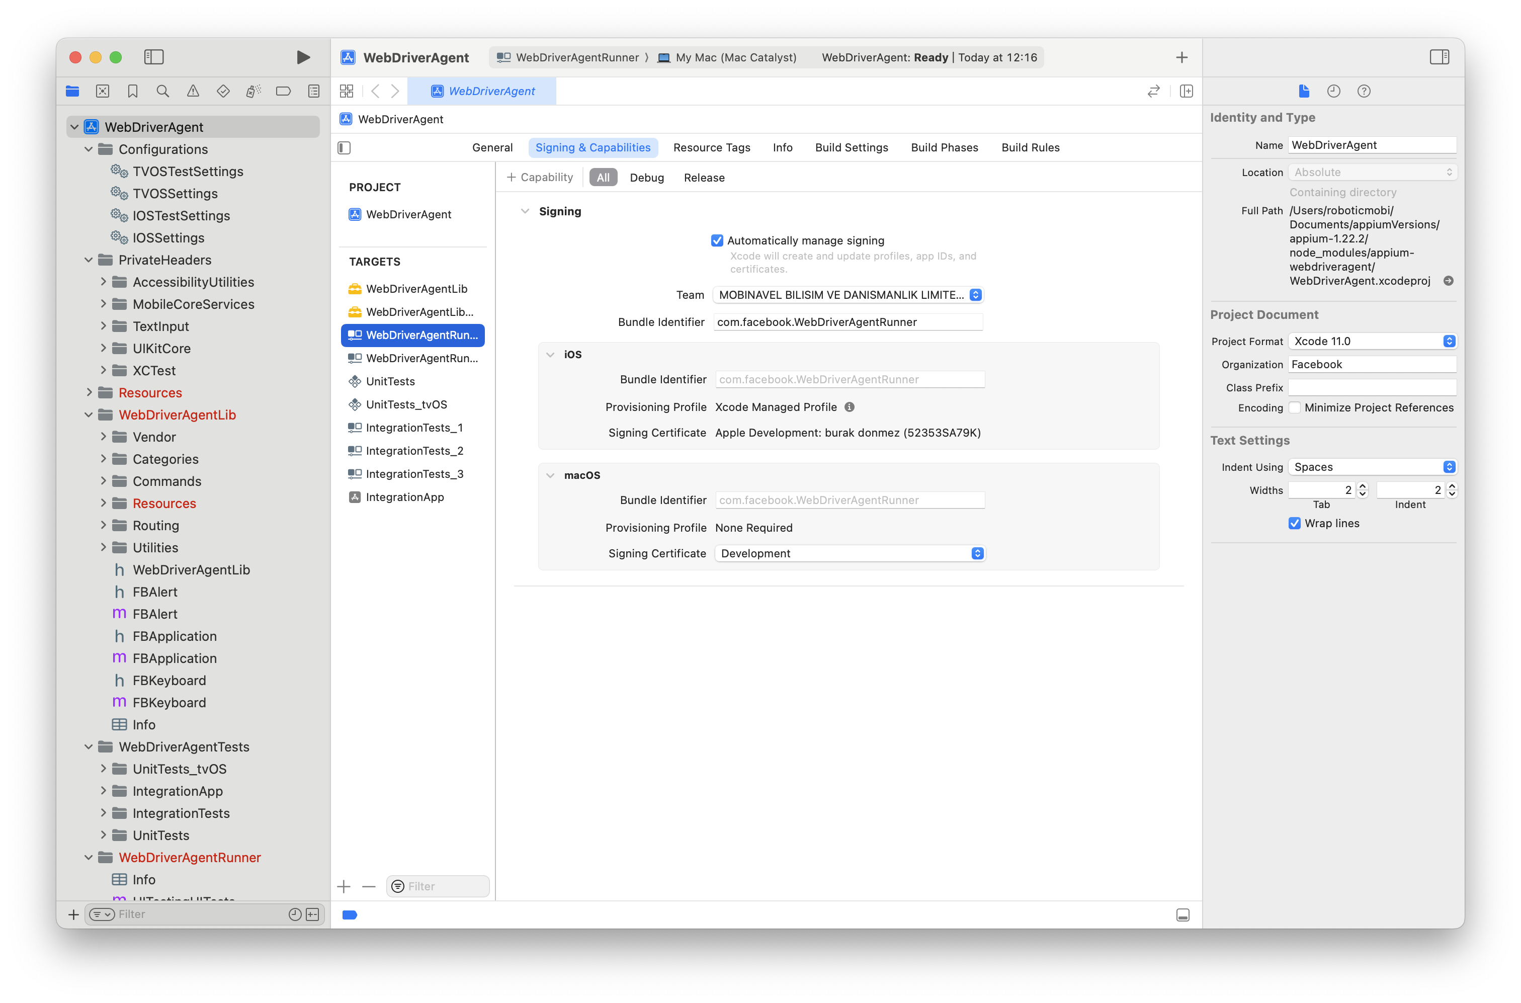1521x1003 pixels.
Task: Add a new target with plus button
Action: click(x=344, y=887)
